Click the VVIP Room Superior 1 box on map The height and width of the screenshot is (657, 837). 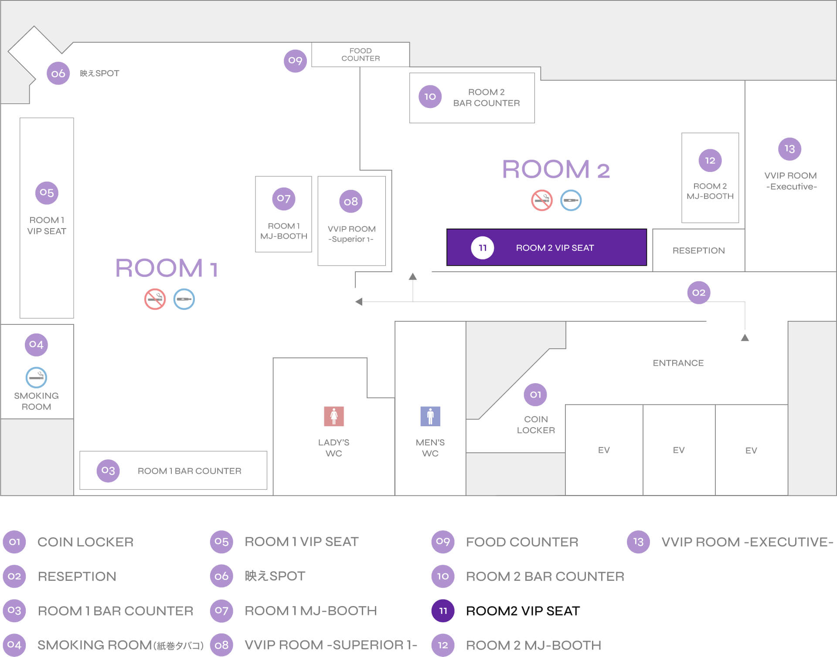(351, 221)
